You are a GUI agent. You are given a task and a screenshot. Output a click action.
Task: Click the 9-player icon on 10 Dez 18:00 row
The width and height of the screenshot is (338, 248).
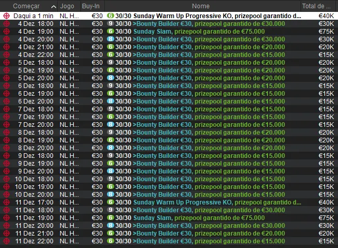(110, 179)
